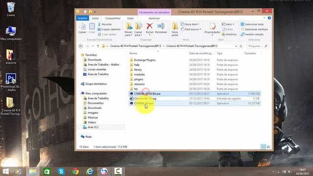Select the plugins folder

(138, 79)
